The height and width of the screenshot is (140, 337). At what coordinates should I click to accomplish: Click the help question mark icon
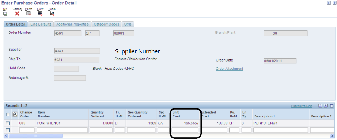click(333, 3)
